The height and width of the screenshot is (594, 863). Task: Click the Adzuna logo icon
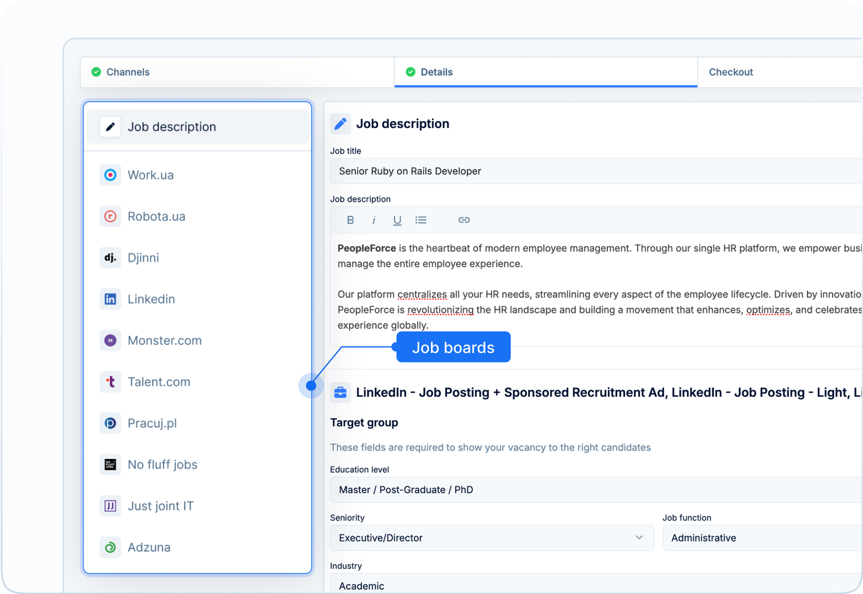110,547
